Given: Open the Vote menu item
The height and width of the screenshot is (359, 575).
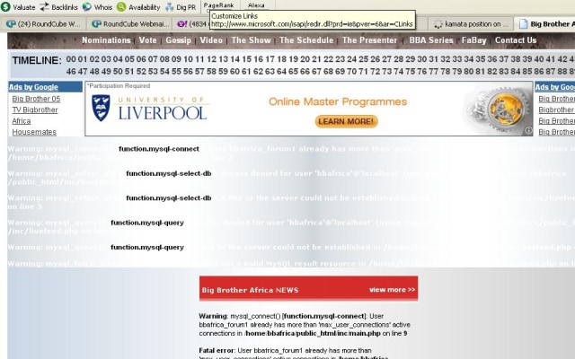Looking at the screenshot, I should point(147,39).
